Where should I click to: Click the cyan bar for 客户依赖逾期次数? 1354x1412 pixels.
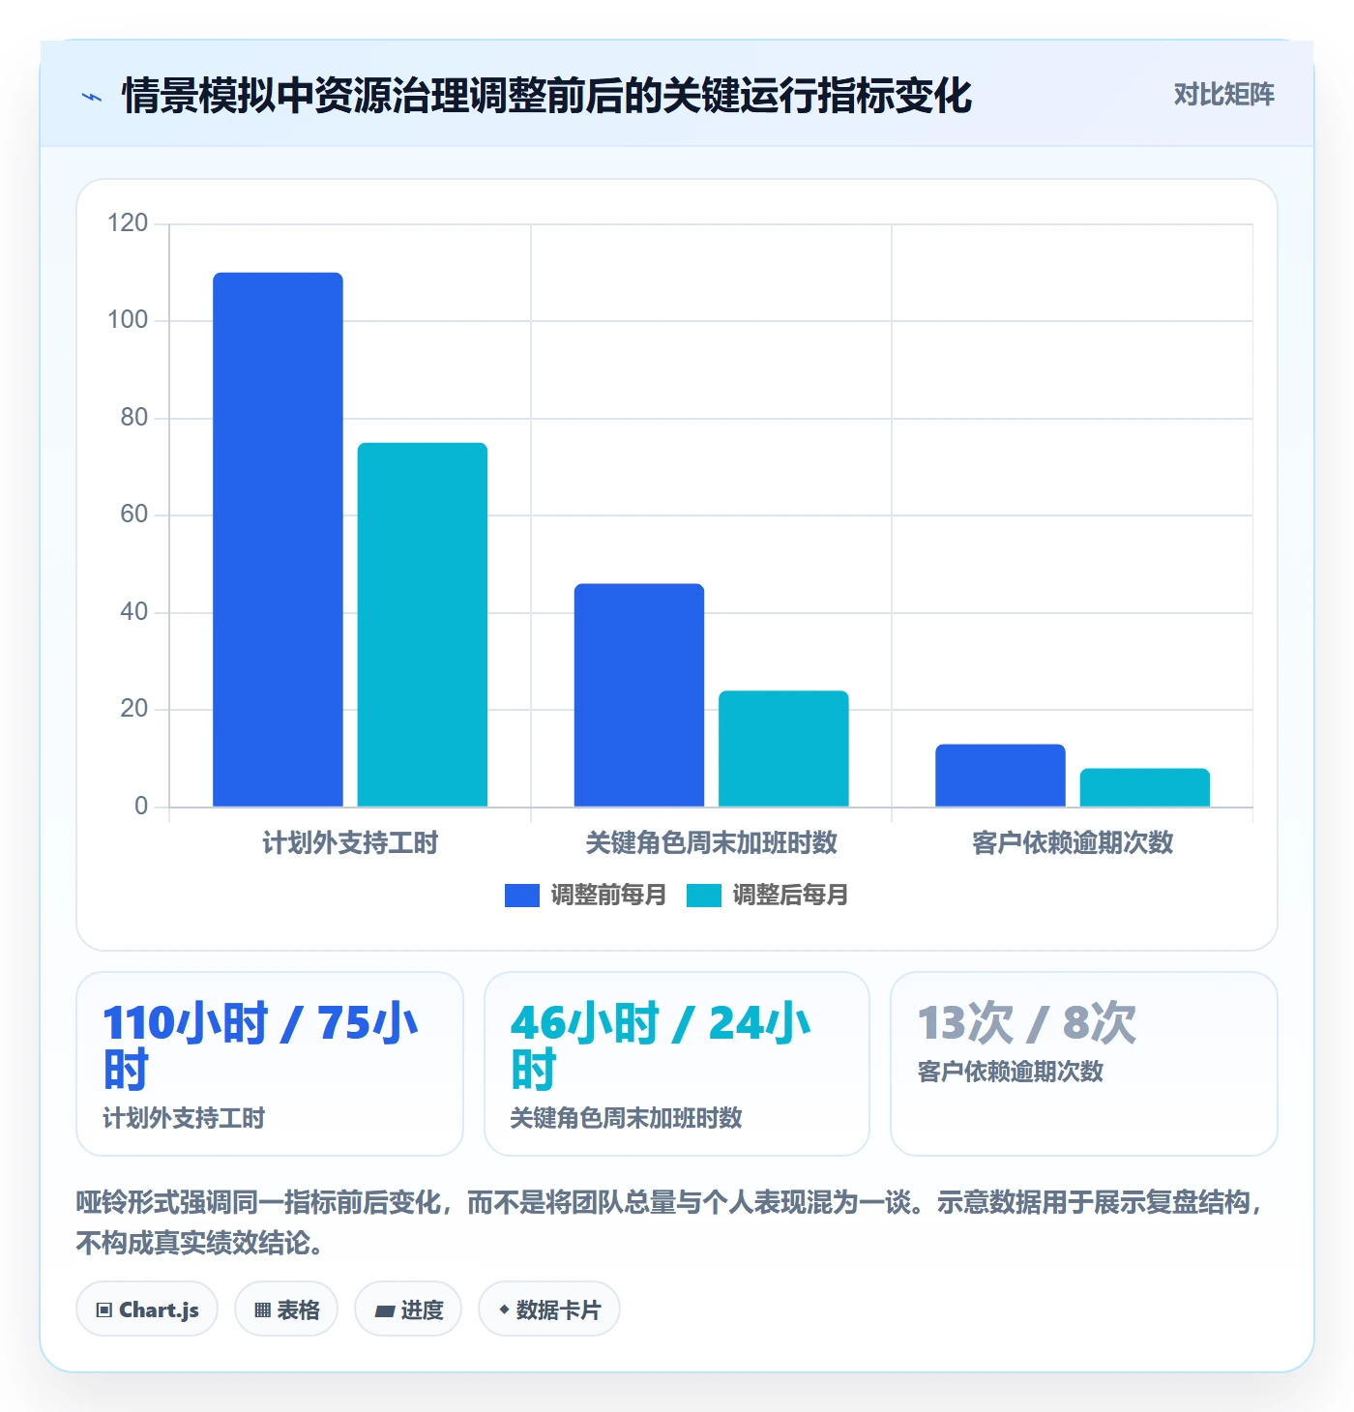pos(1145,787)
